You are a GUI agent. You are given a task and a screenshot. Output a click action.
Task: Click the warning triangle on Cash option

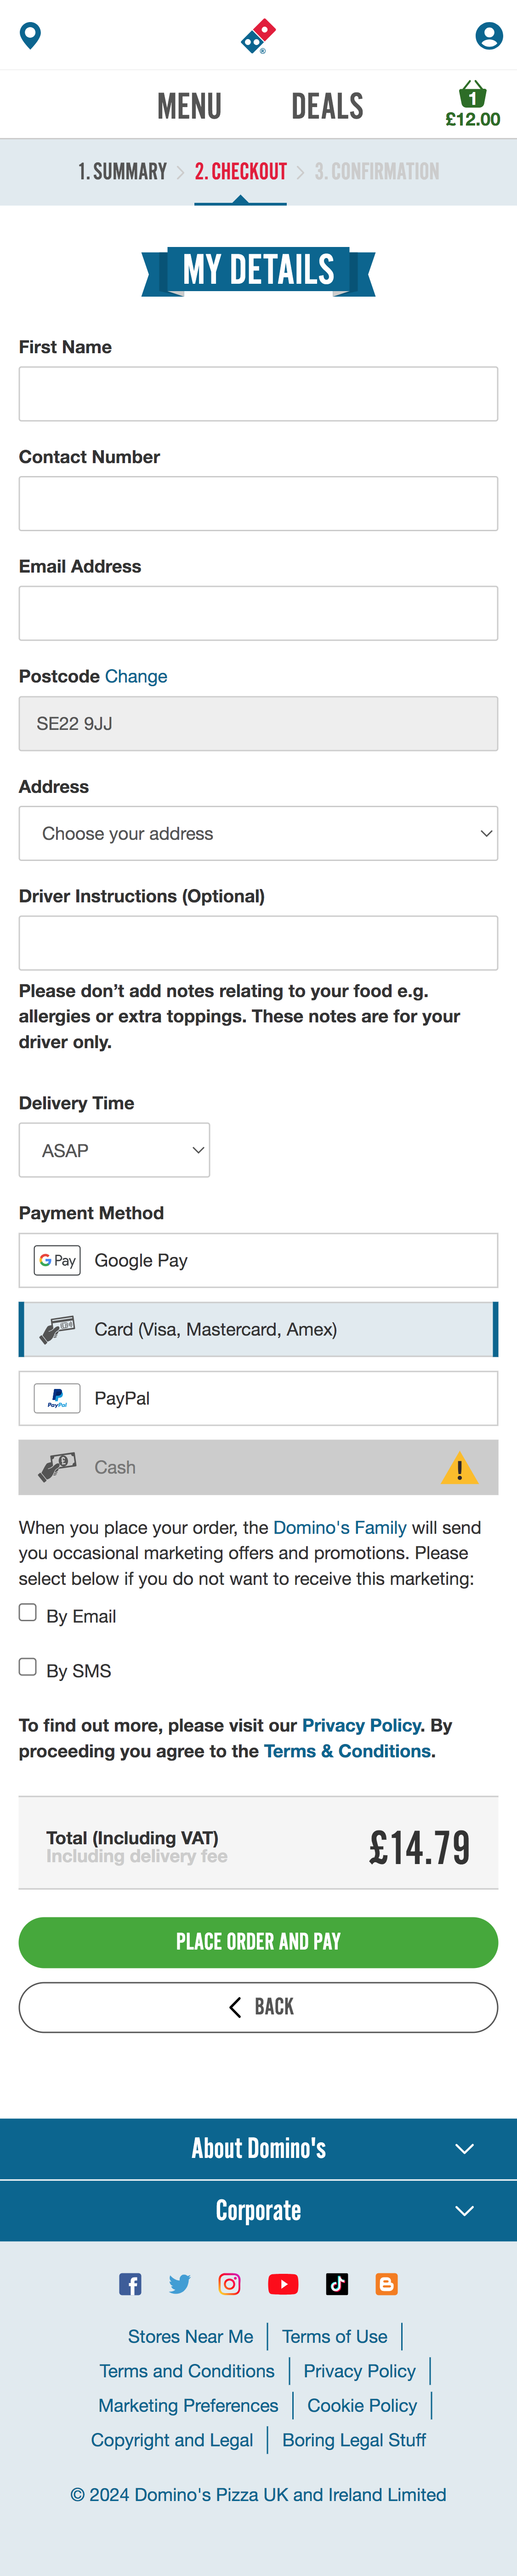tap(461, 1467)
